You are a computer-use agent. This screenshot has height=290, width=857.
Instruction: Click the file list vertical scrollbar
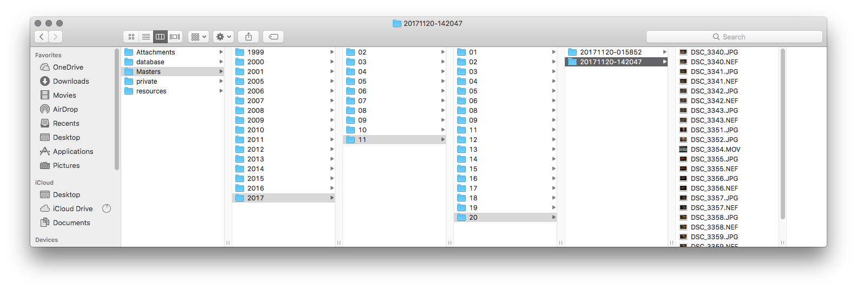782,134
